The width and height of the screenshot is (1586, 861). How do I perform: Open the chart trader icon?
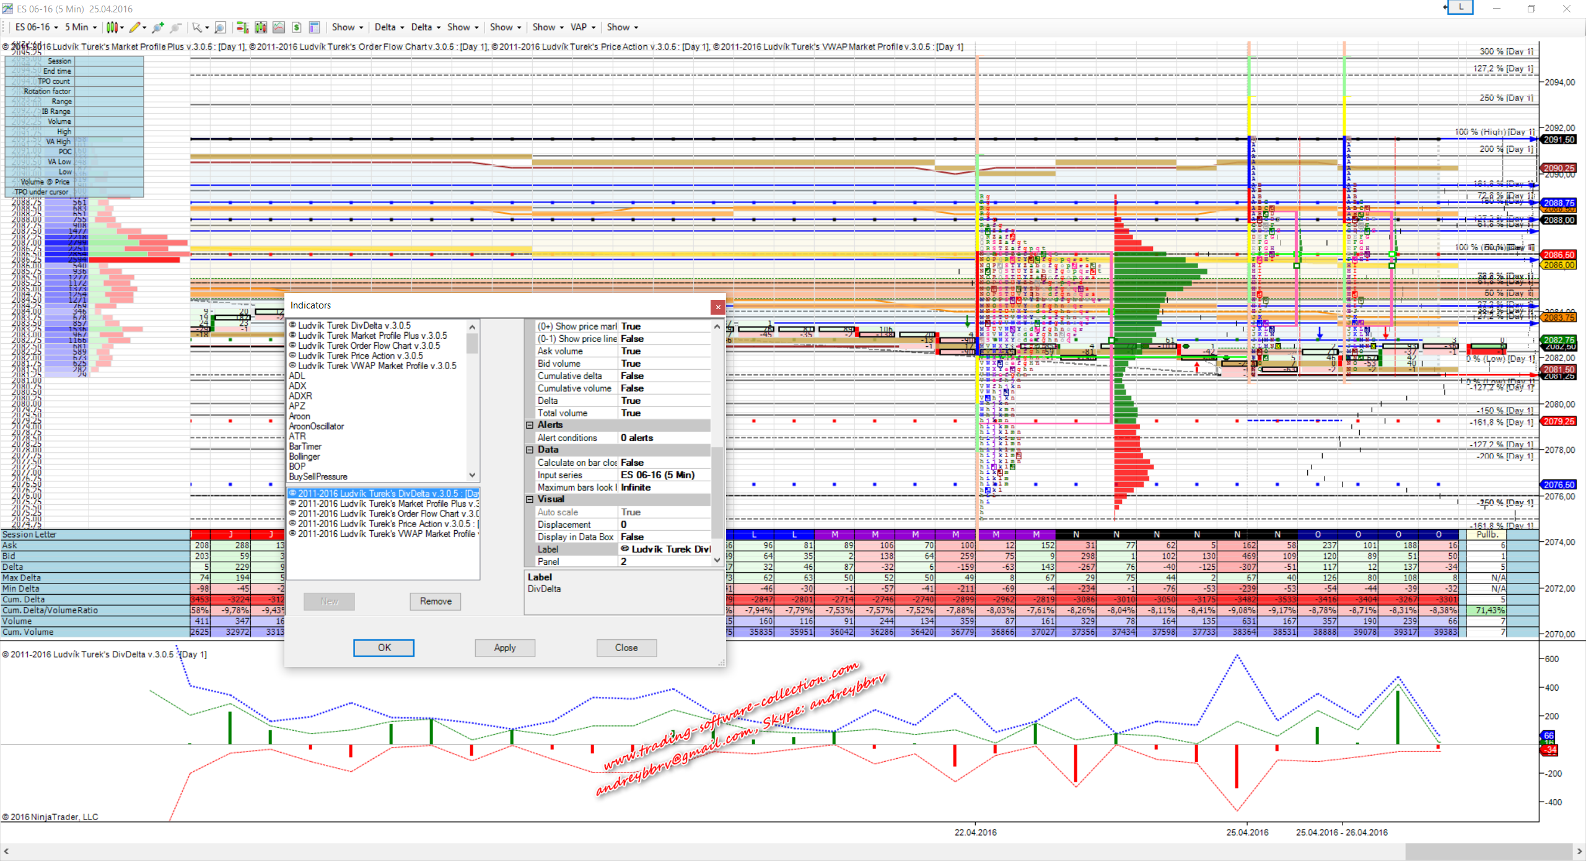tap(242, 27)
